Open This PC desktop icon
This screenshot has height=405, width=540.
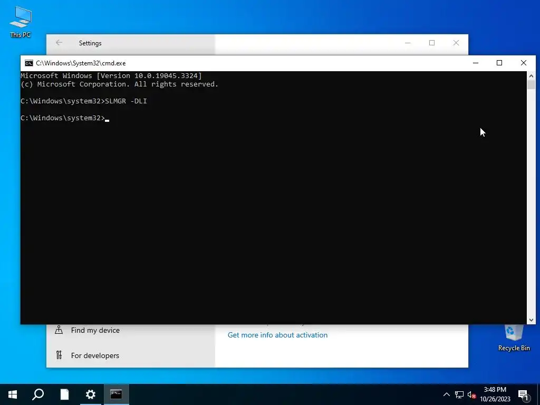[21, 21]
